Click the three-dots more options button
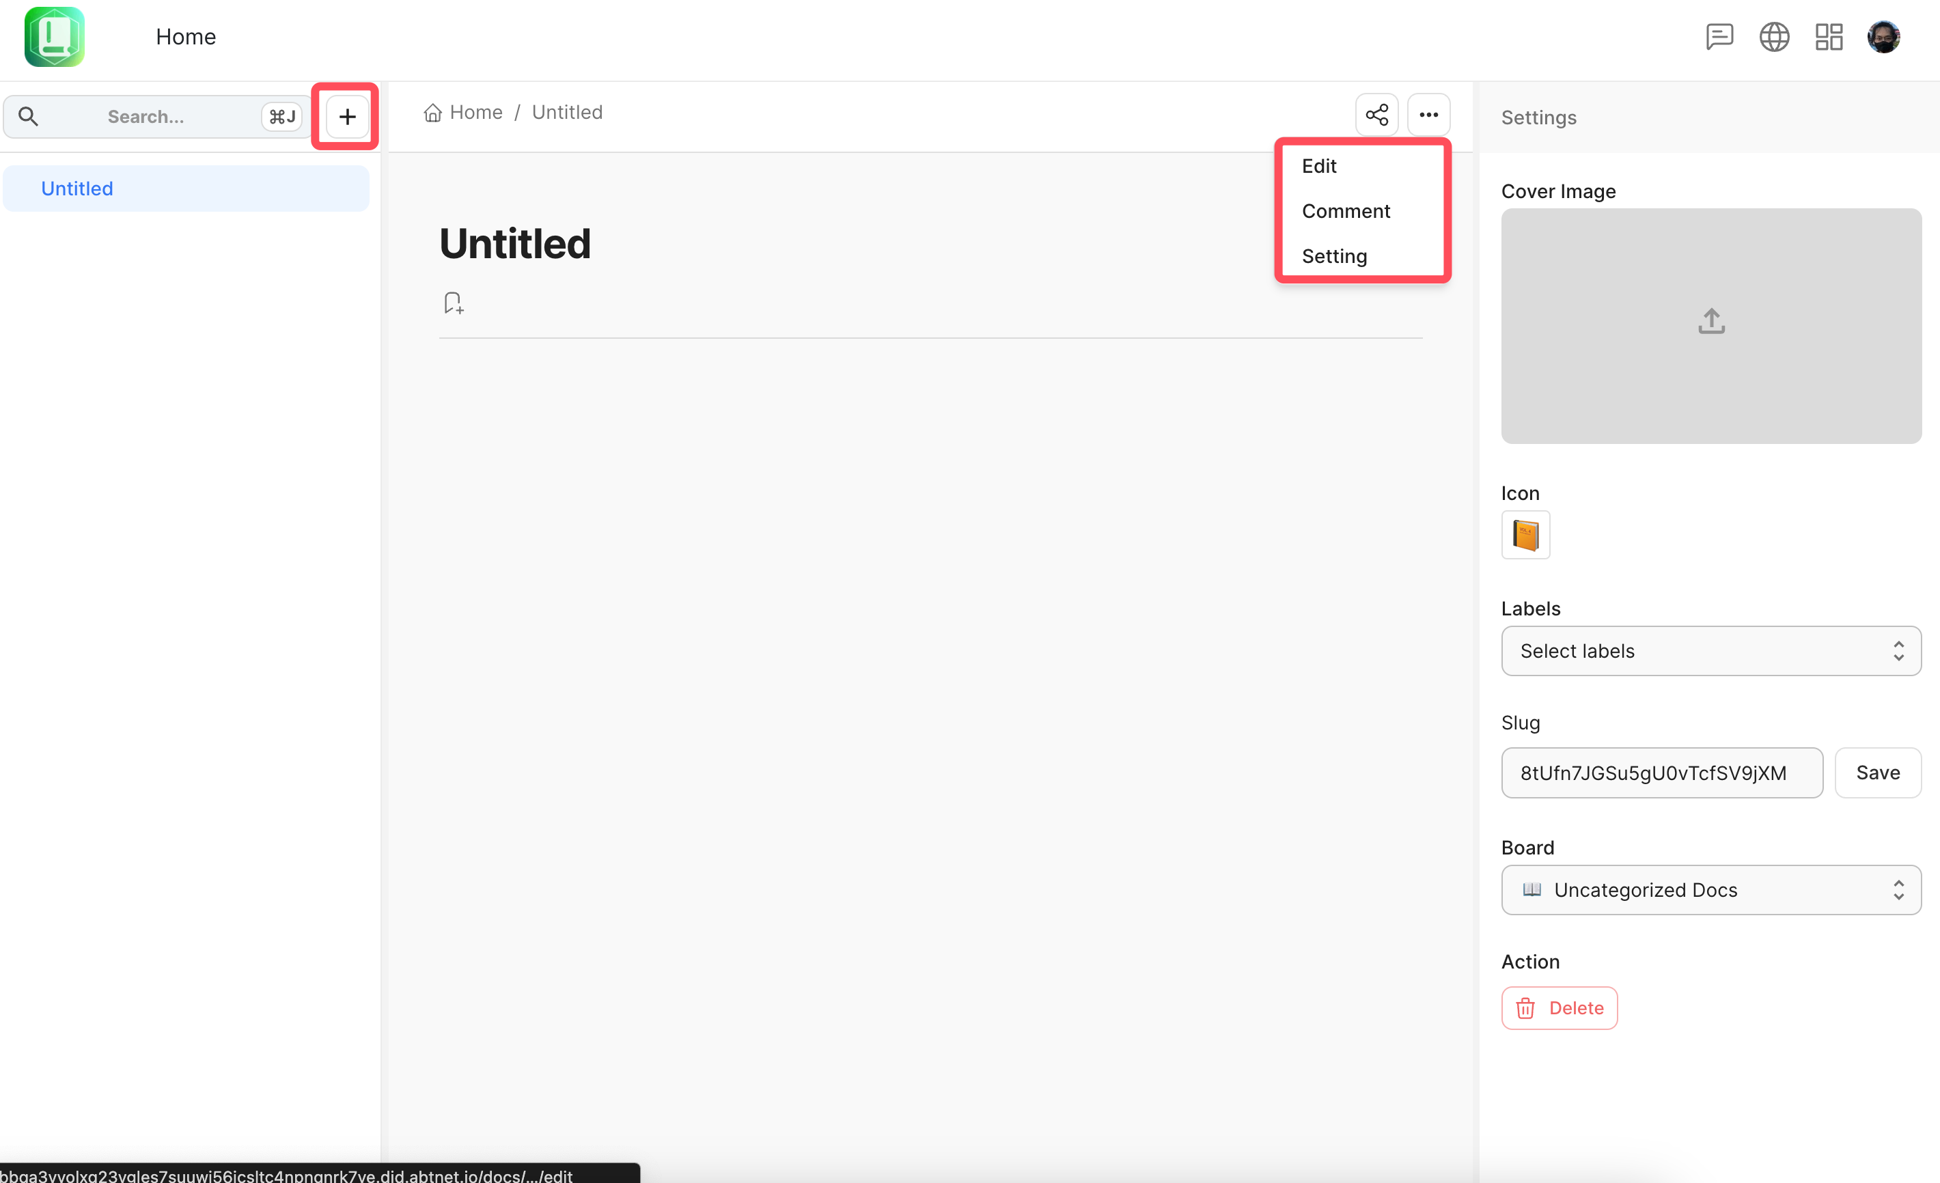Screen dimensions: 1940x1183 (1428, 115)
